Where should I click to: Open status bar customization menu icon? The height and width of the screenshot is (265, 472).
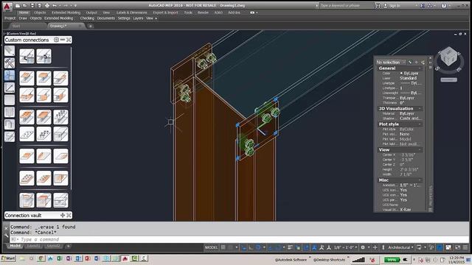point(465,247)
